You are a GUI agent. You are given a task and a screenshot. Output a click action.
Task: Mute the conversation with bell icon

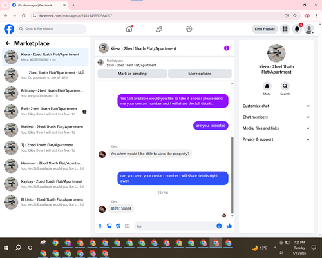[x=267, y=86]
